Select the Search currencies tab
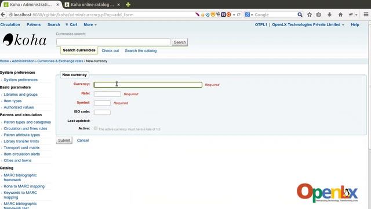The width and height of the screenshot is (371, 209). (x=79, y=51)
